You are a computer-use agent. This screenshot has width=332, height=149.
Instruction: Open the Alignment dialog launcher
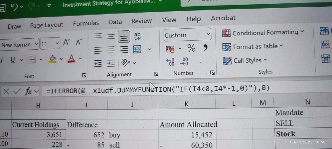point(156,74)
